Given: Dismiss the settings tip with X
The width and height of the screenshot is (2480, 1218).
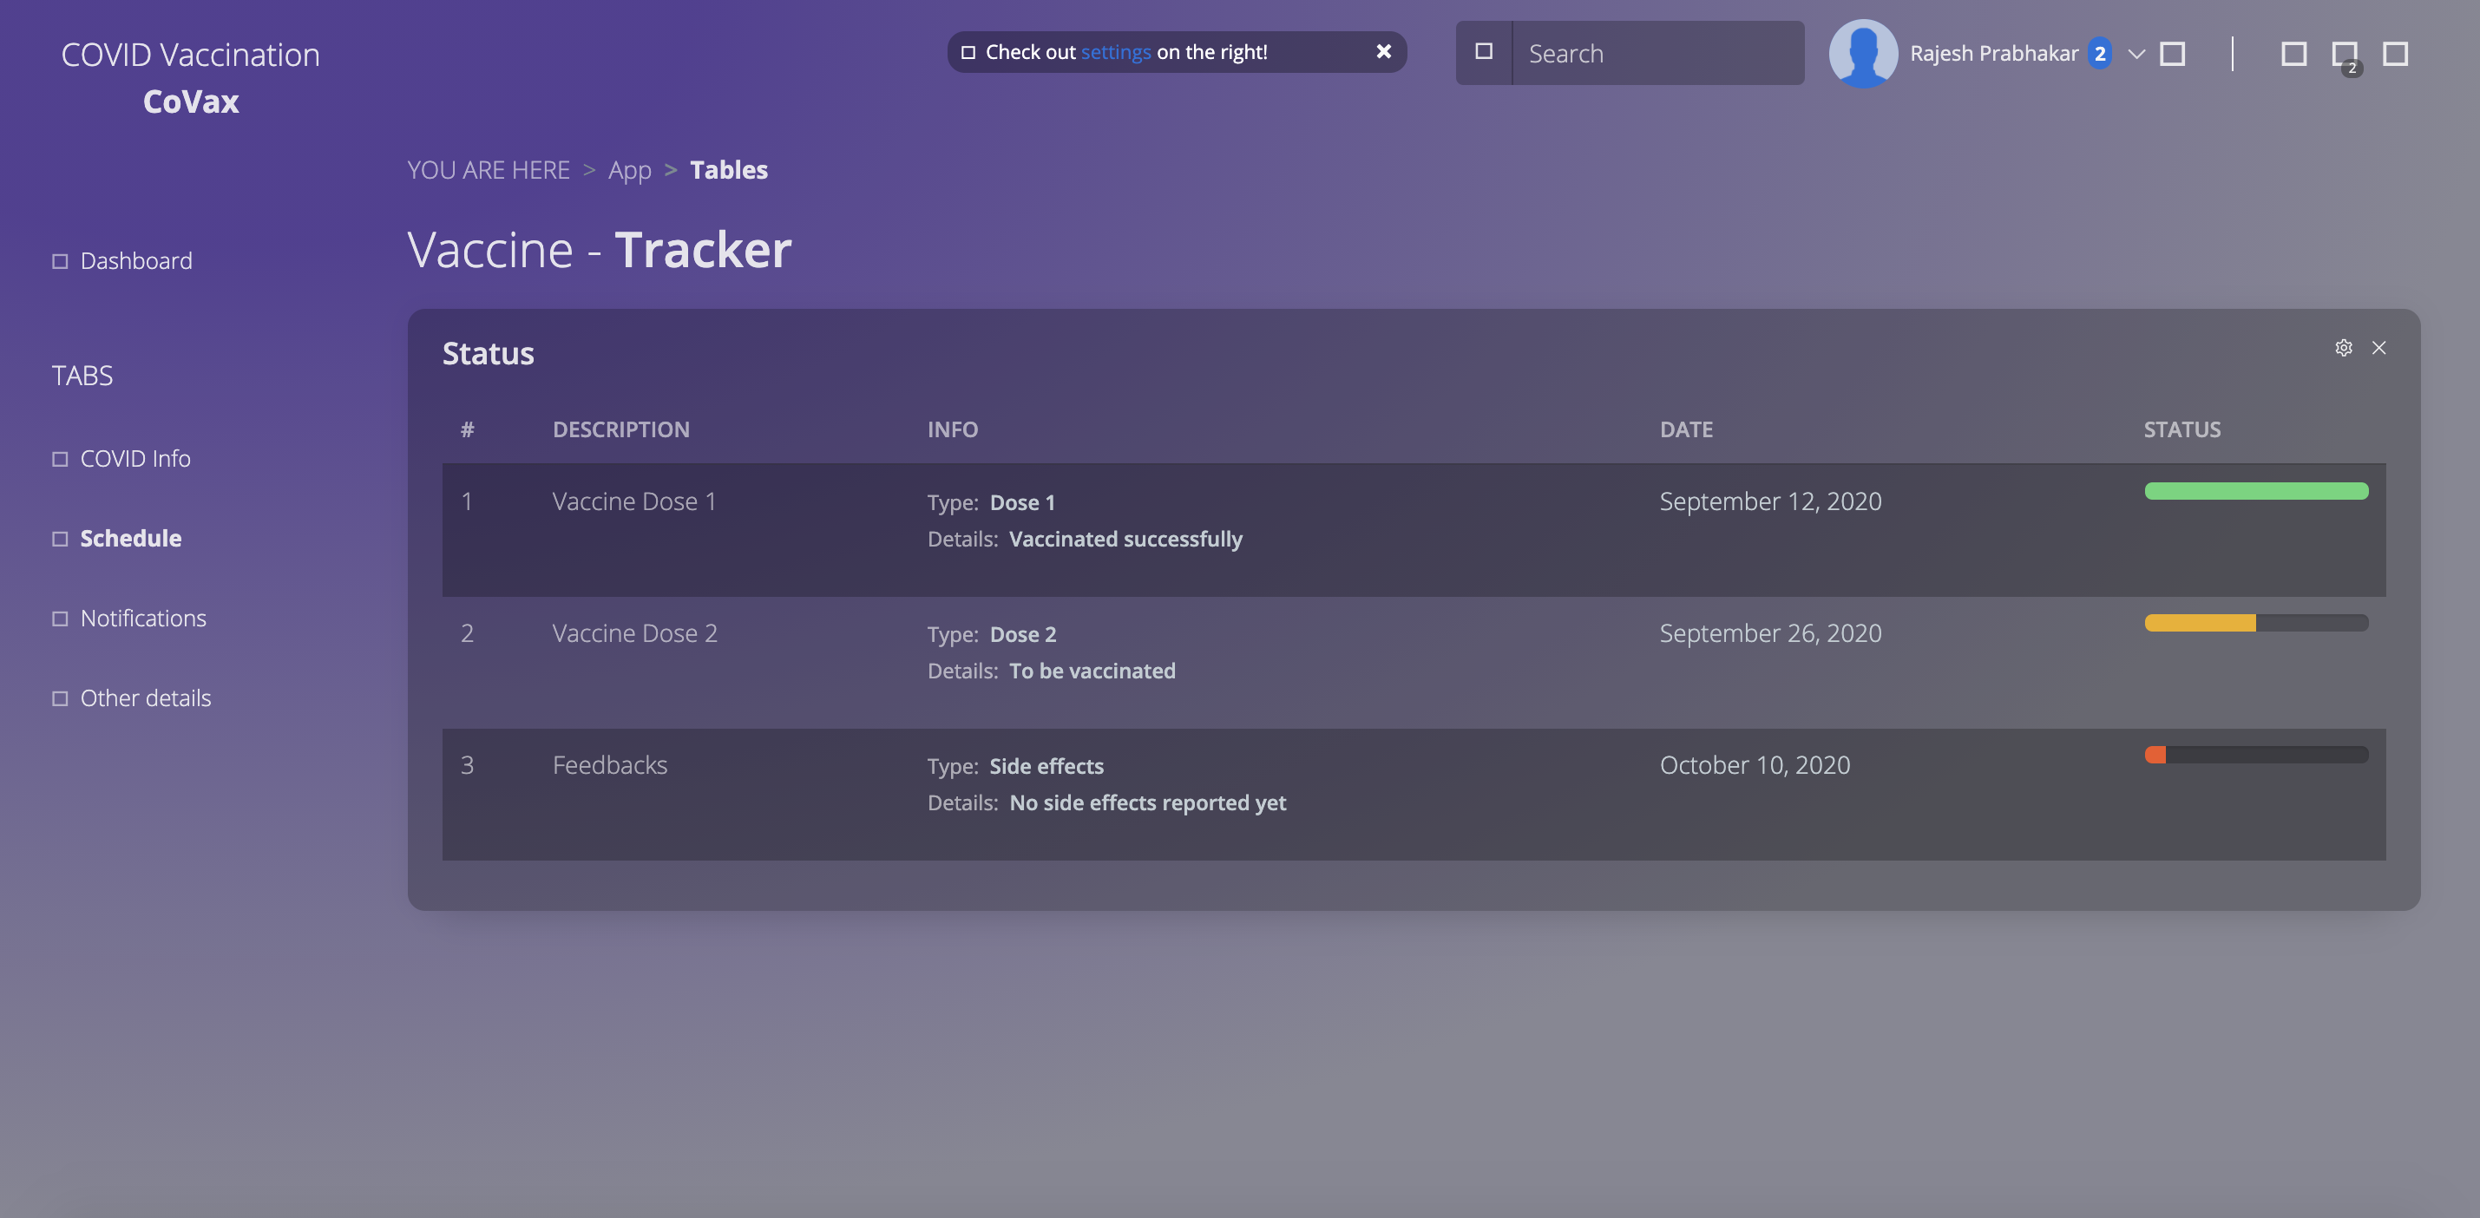Looking at the screenshot, I should coord(1383,52).
